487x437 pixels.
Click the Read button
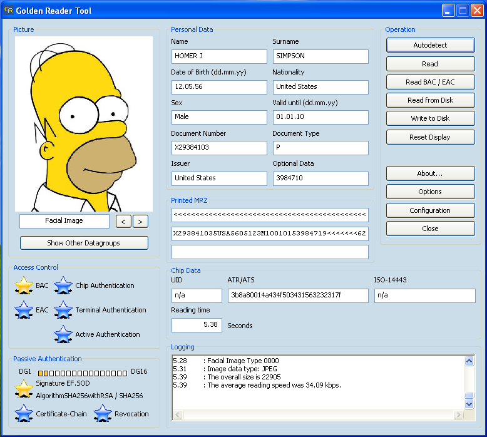[431, 64]
